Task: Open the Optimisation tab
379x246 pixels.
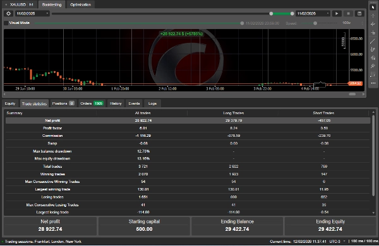Action: point(80,4)
